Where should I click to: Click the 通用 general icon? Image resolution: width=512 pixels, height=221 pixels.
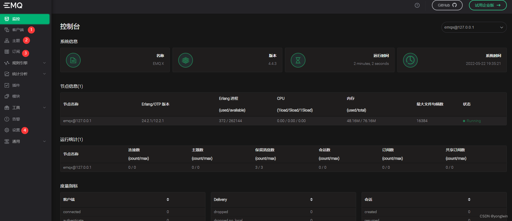7,141
